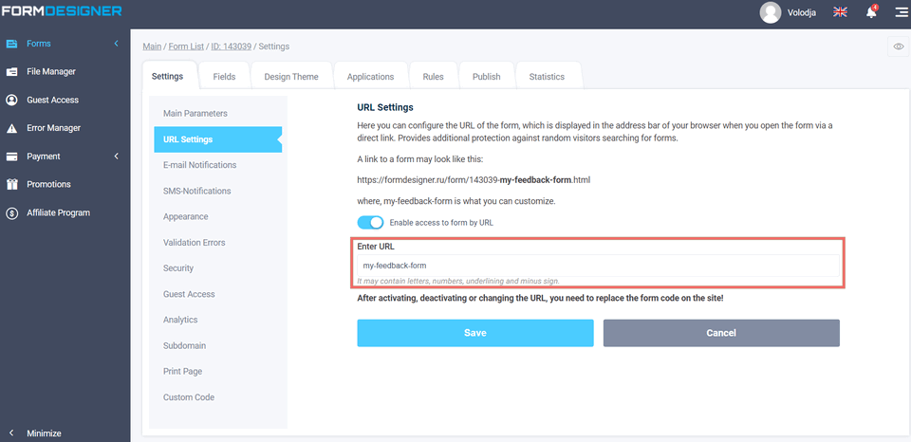Disable access to form by URL toggle
911x442 pixels.
pos(371,223)
